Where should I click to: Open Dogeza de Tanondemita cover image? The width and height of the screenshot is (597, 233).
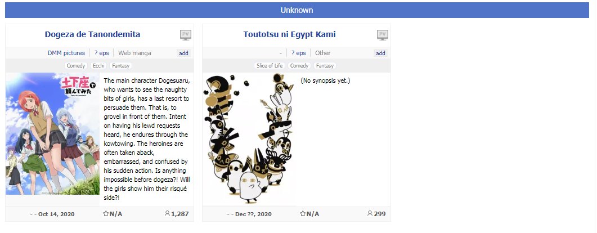(x=52, y=134)
